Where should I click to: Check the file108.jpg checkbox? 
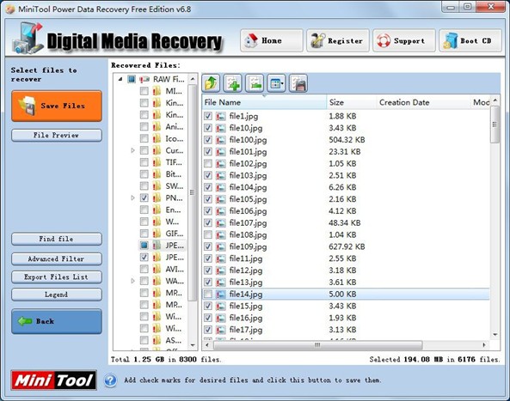(x=208, y=234)
